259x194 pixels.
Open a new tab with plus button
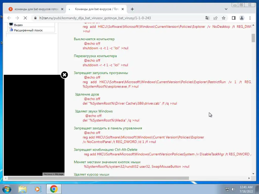(132, 9)
